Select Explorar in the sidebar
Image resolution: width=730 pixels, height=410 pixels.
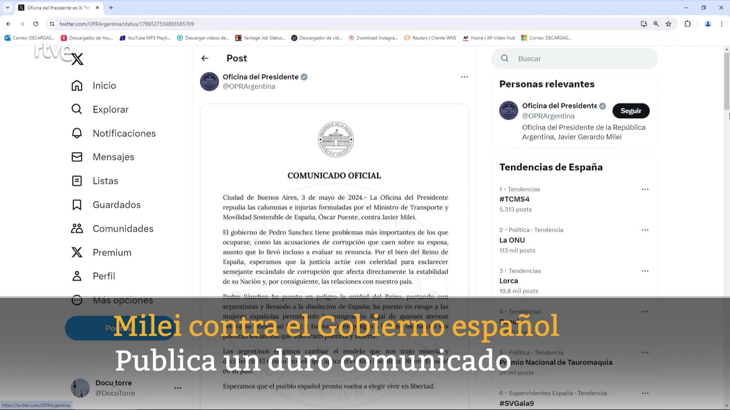(x=110, y=109)
